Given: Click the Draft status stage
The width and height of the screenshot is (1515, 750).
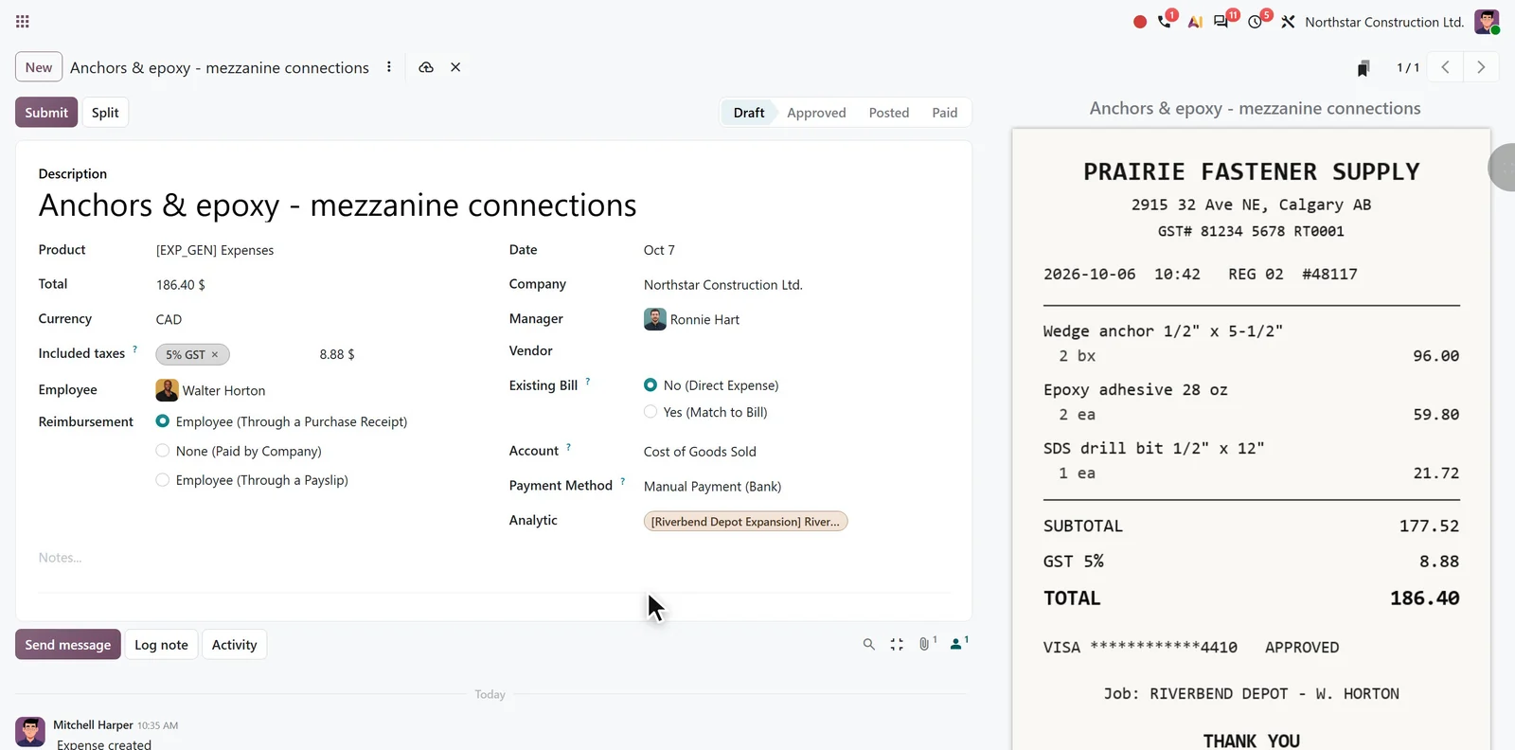Looking at the screenshot, I should click(x=748, y=113).
